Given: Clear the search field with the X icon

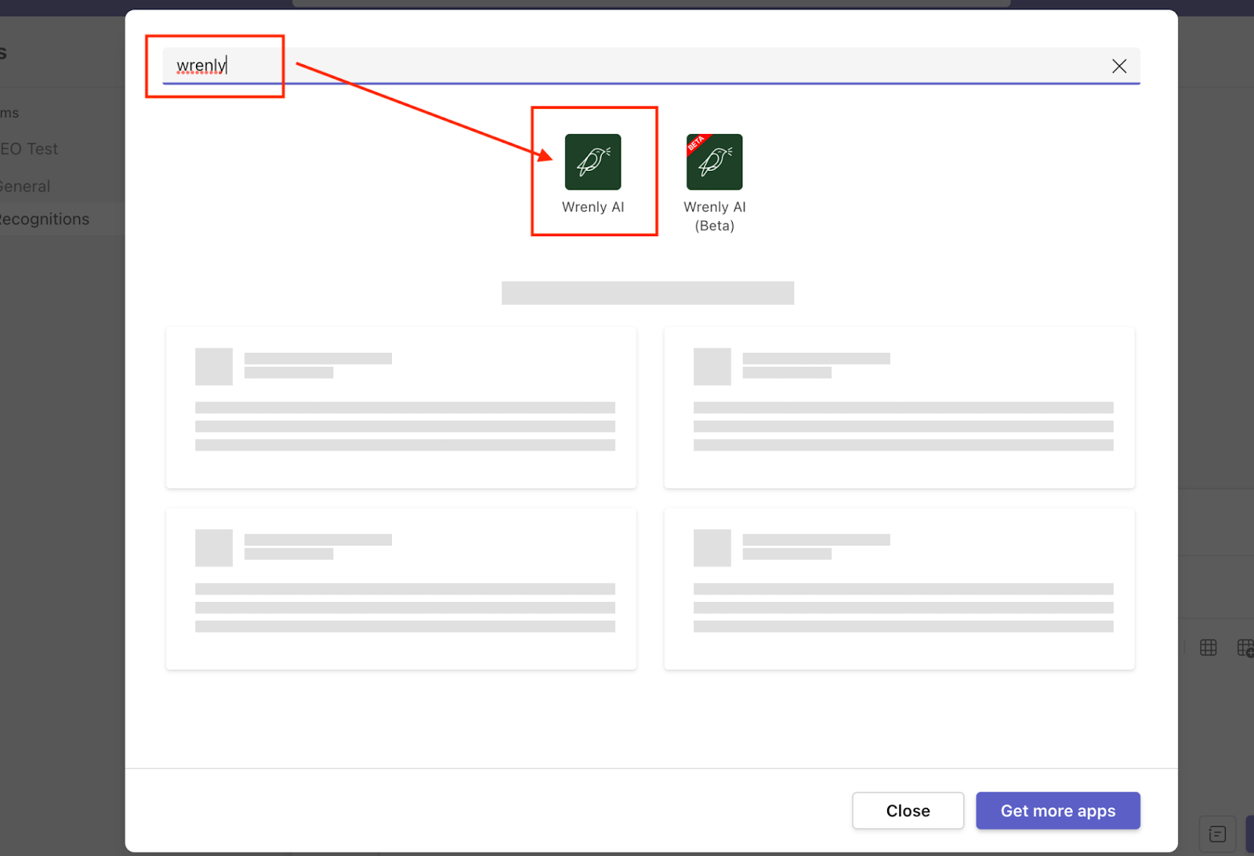Looking at the screenshot, I should tap(1119, 66).
